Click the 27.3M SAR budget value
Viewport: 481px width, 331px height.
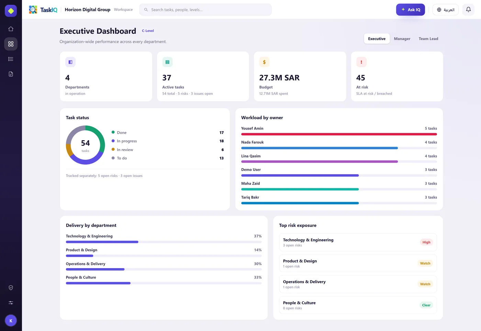coord(279,78)
